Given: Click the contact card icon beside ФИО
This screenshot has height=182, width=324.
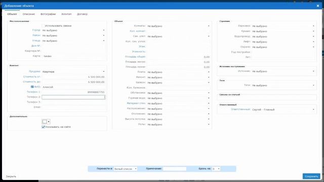Looking at the screenshot, I should (32, 87).
